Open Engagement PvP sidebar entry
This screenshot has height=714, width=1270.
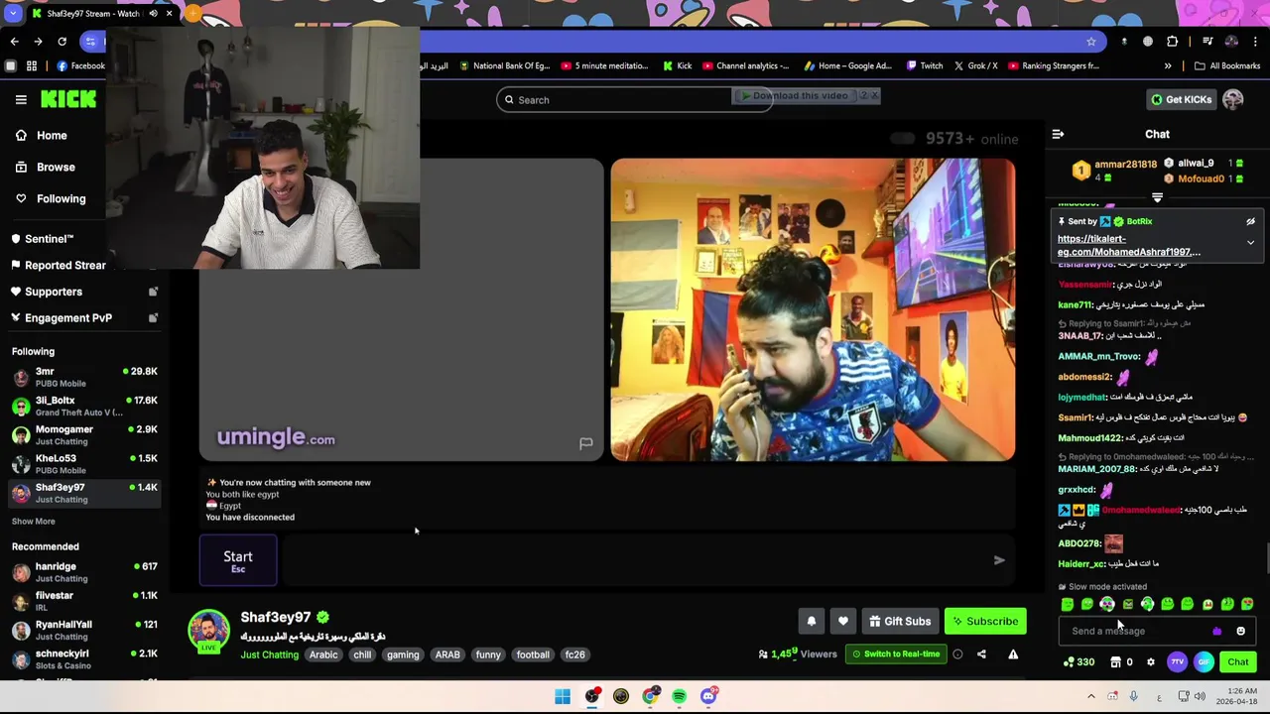pyautogui.click(x=67, y=318)
